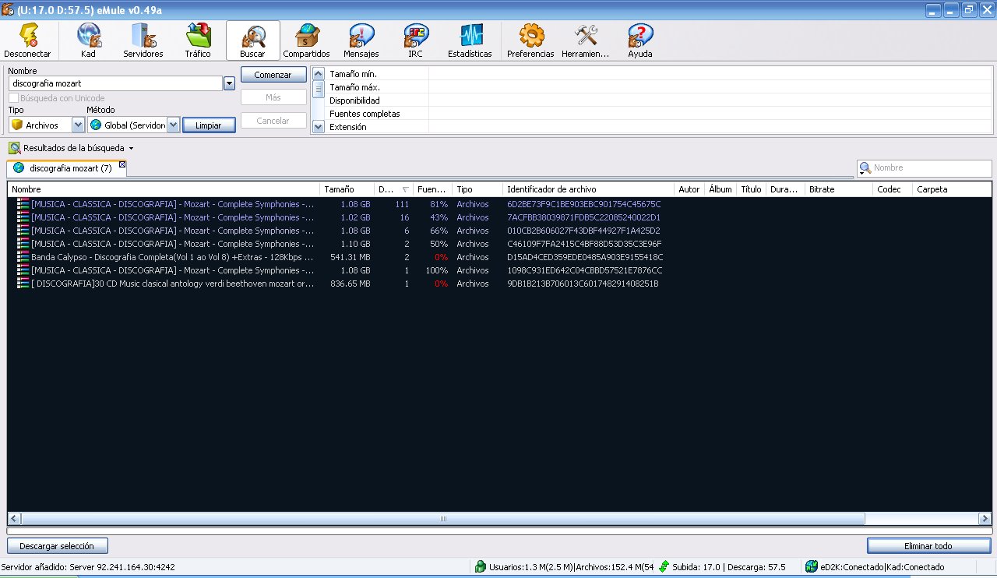Click the disabled Más button
Screen dimensions: 997x578
273,97
